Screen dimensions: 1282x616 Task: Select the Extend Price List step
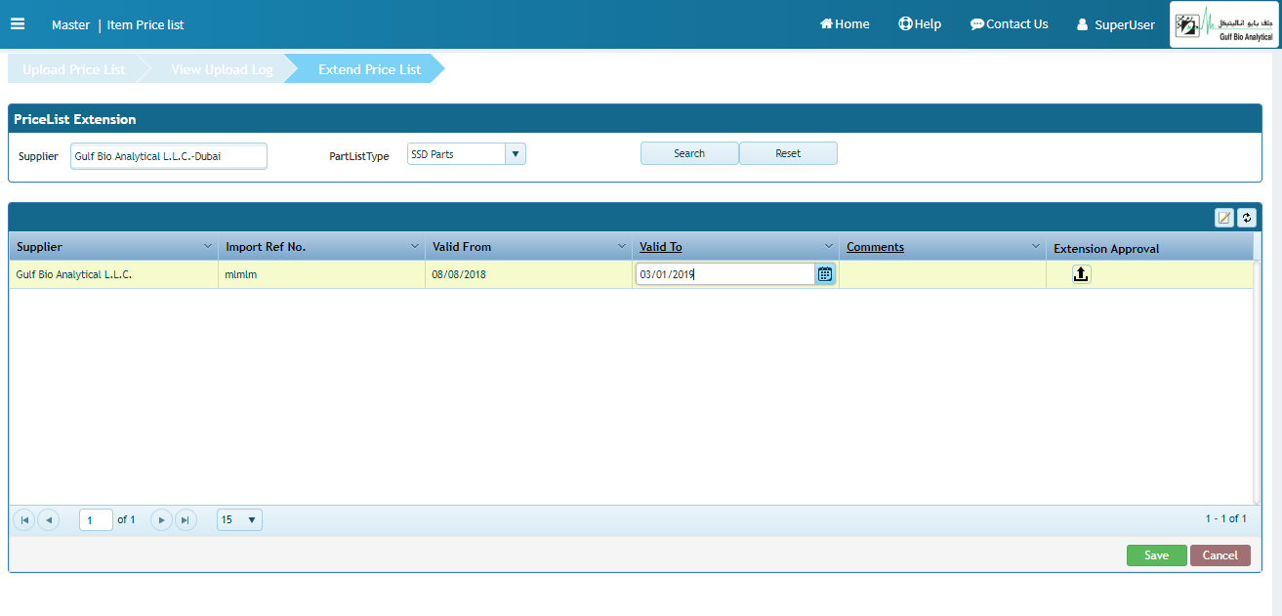click(369, 69)
